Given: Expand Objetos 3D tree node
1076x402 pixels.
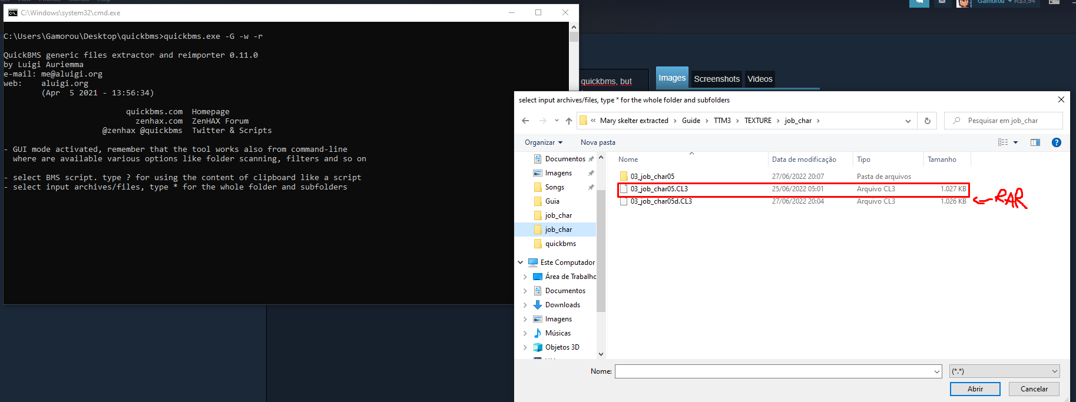Looking at the screenshot, I should tap(525, 347).
